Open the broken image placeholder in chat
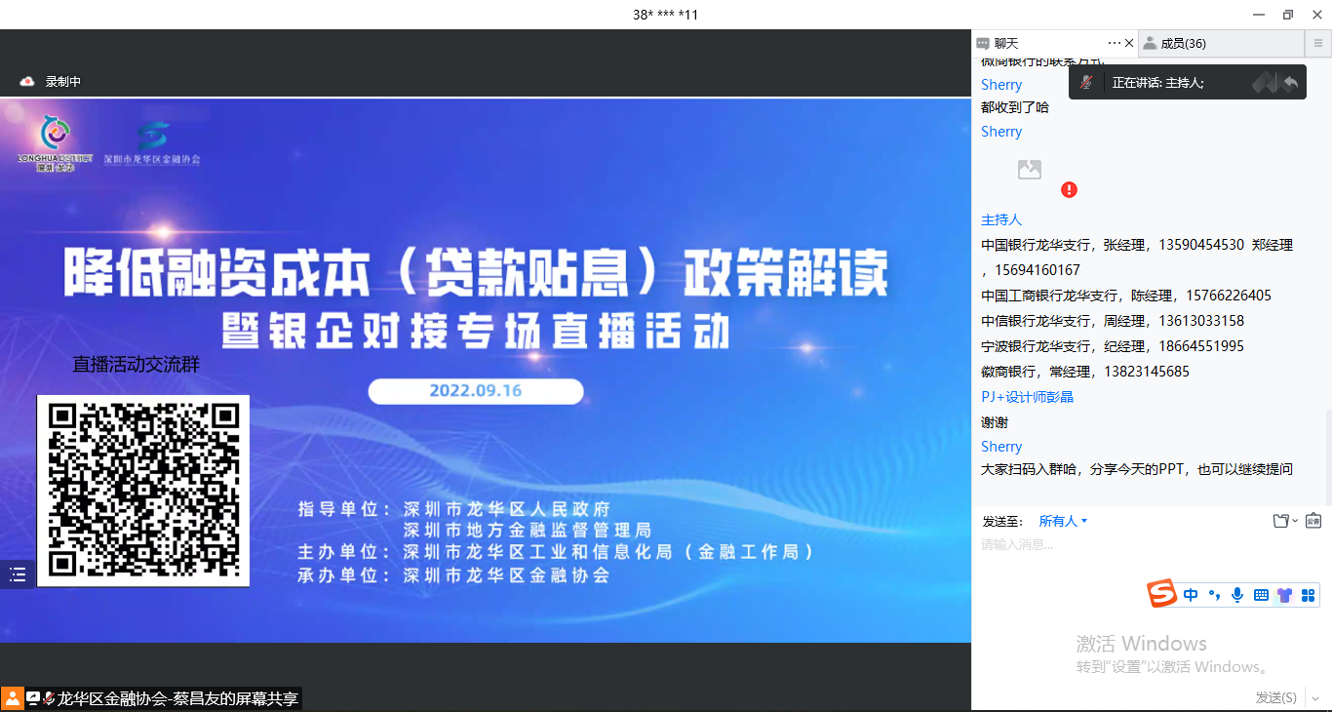This screenshot has height=712, width=1332. 1030,170
